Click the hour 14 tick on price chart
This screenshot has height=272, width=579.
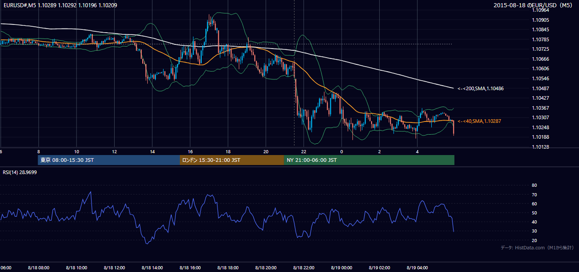[153, 151]
